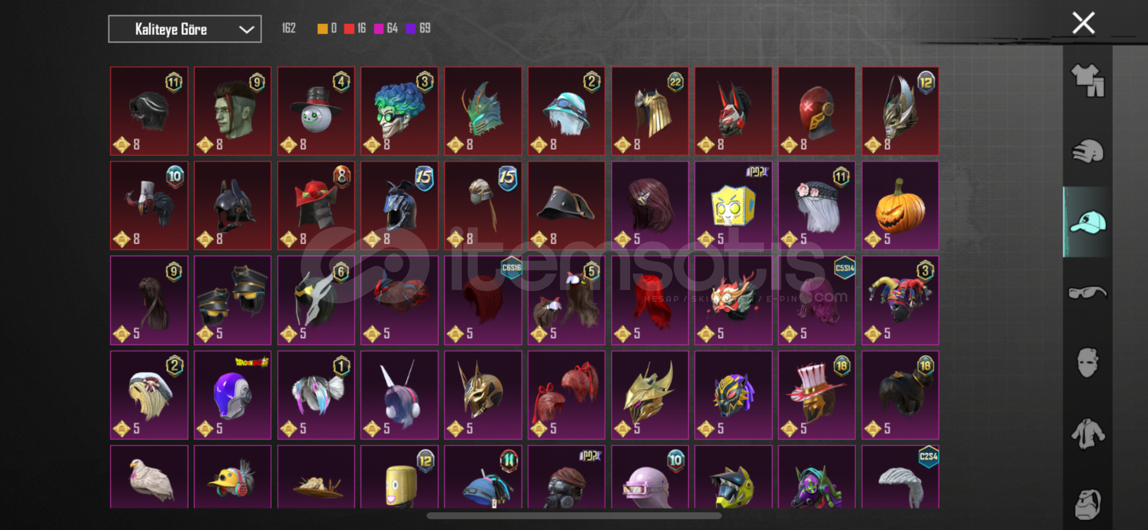Open the glasses category icon in sidebar
Screen dimensions: 1148x530
click(x=1087, y=292)
